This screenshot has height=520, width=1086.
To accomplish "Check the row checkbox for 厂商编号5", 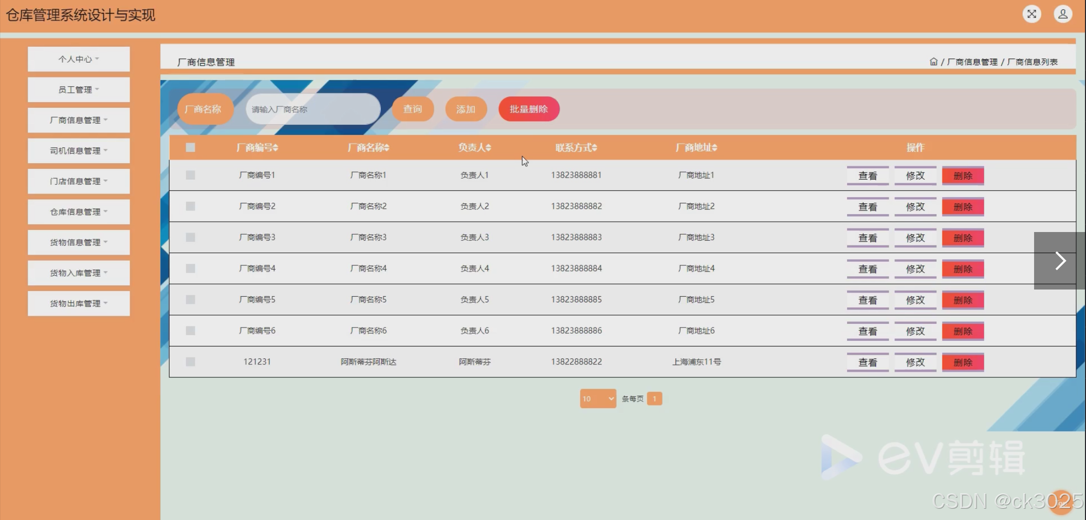I will (x=190, y=299).
